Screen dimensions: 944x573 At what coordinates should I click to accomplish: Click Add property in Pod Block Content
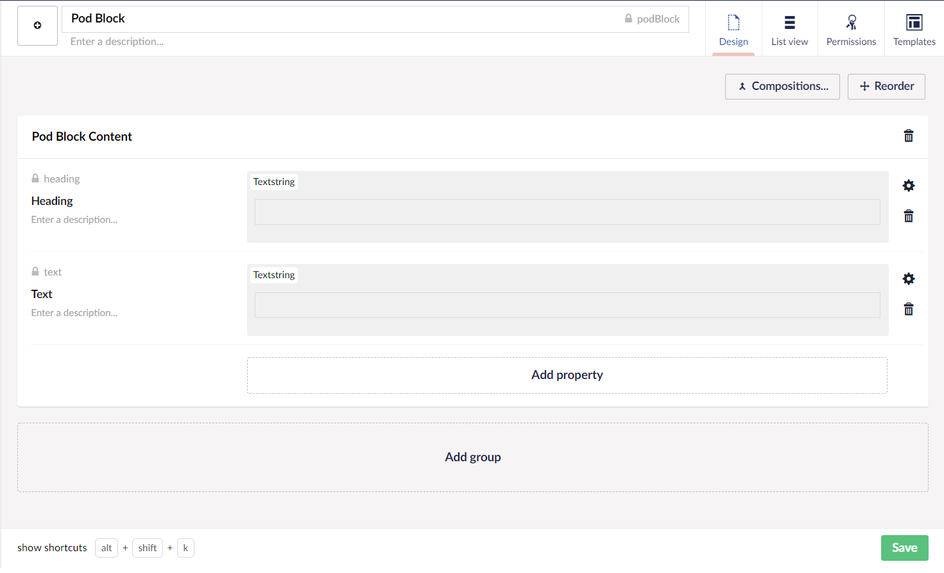(x=567, y=375)
